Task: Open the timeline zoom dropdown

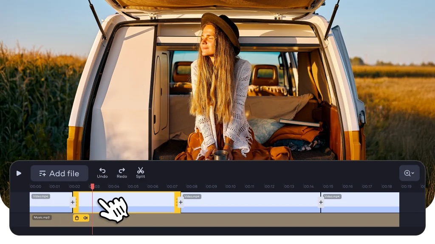Action: [x=409, y=173]
